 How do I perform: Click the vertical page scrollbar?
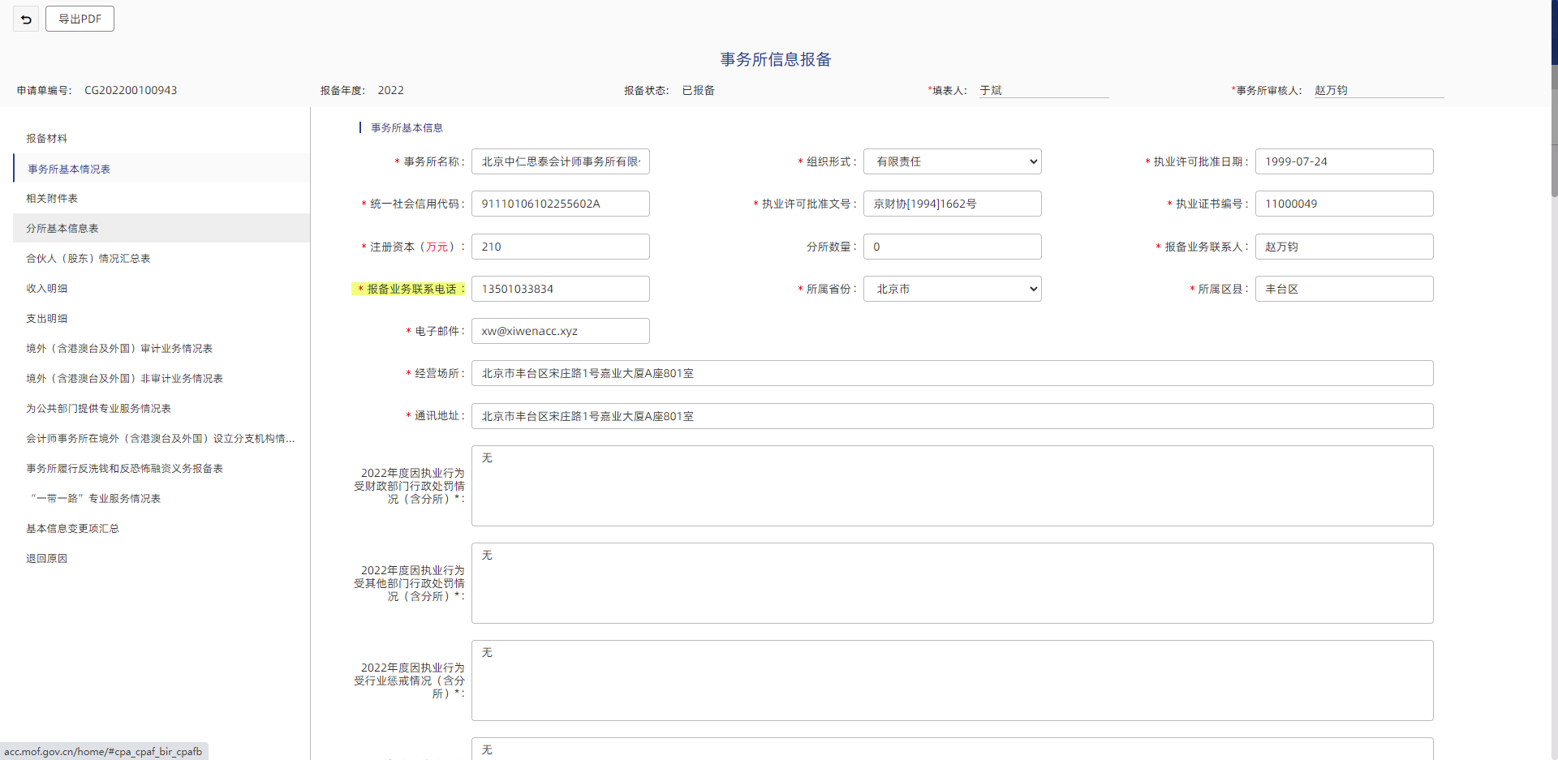tap(1553, 130)
